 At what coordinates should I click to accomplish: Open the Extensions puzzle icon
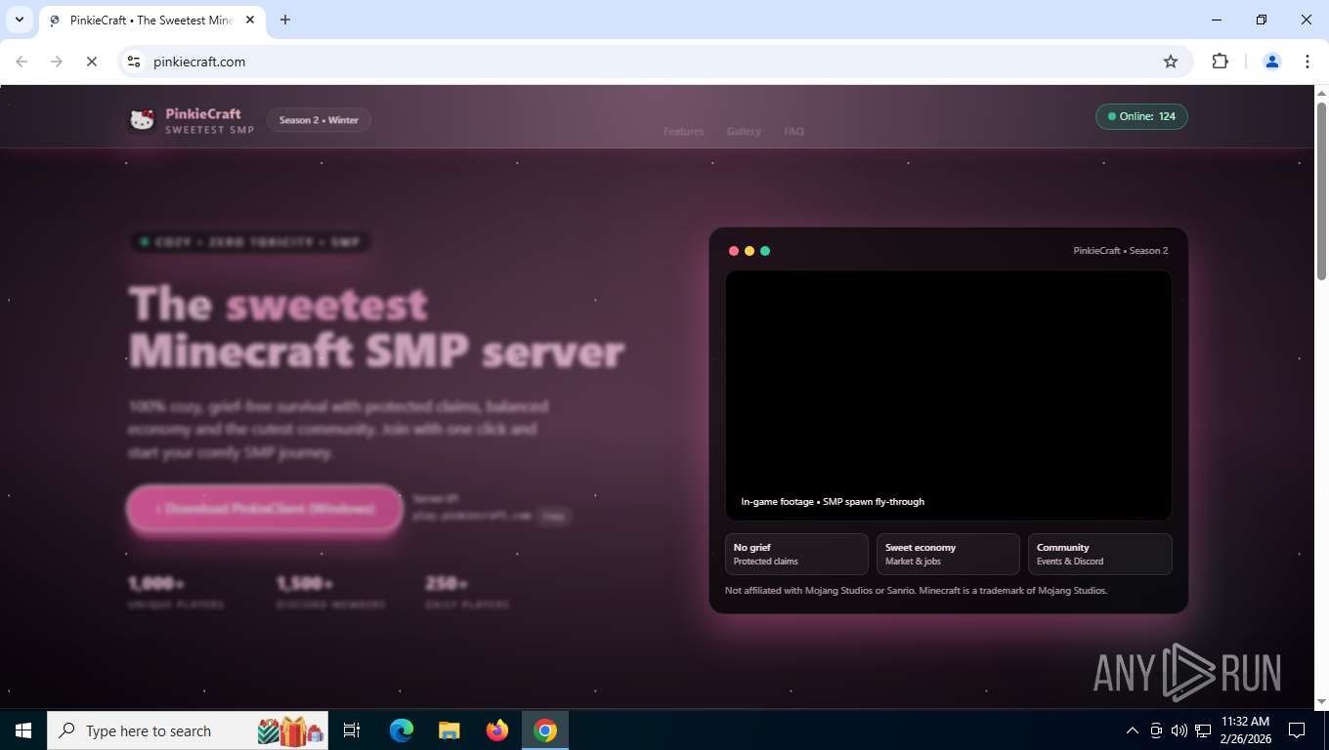1220,62
